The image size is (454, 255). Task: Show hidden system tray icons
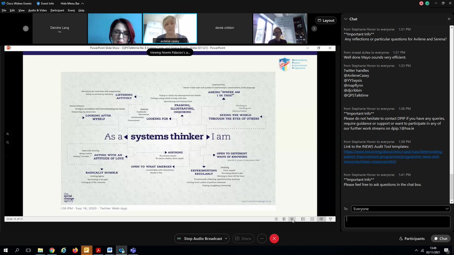click(x=417, y=250)
